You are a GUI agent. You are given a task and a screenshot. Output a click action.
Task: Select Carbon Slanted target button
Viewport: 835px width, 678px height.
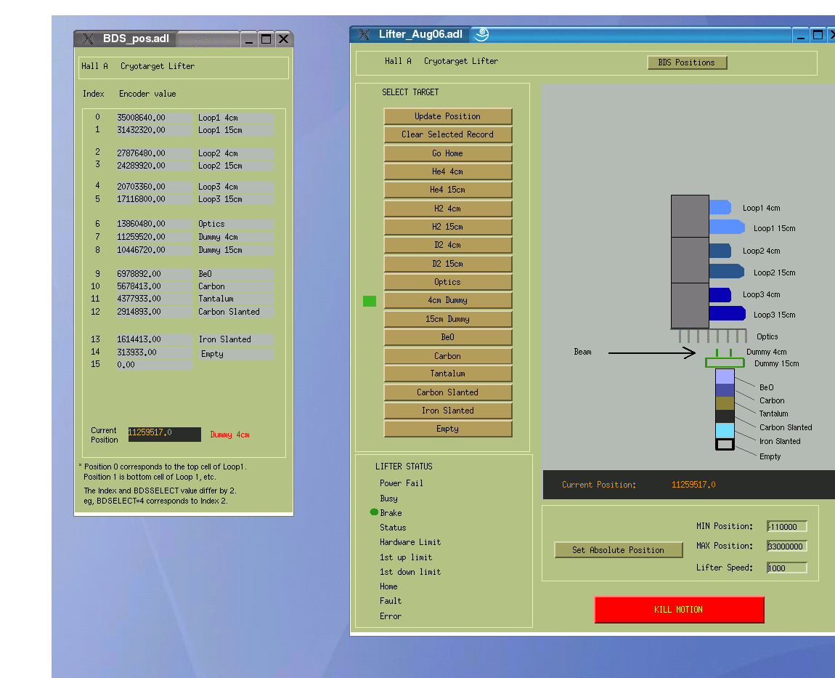tap(448, 392)
